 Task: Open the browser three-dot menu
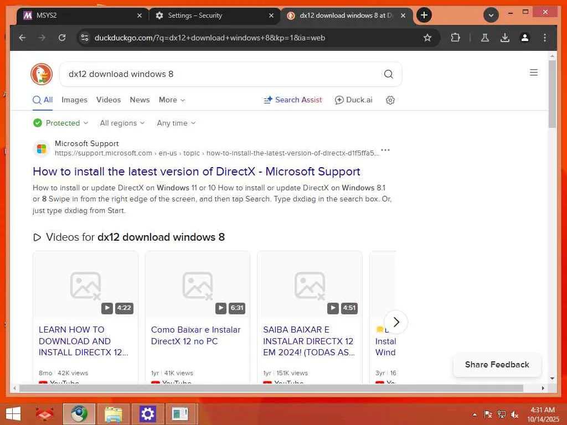click(x=545, y=38)
